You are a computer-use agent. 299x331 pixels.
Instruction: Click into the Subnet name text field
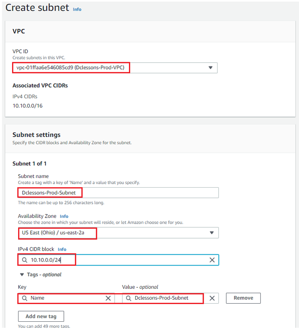click(x=118, y=192)
